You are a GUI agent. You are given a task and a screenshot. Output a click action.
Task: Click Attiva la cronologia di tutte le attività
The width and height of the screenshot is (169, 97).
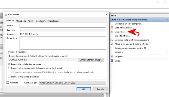click(131, 44)
